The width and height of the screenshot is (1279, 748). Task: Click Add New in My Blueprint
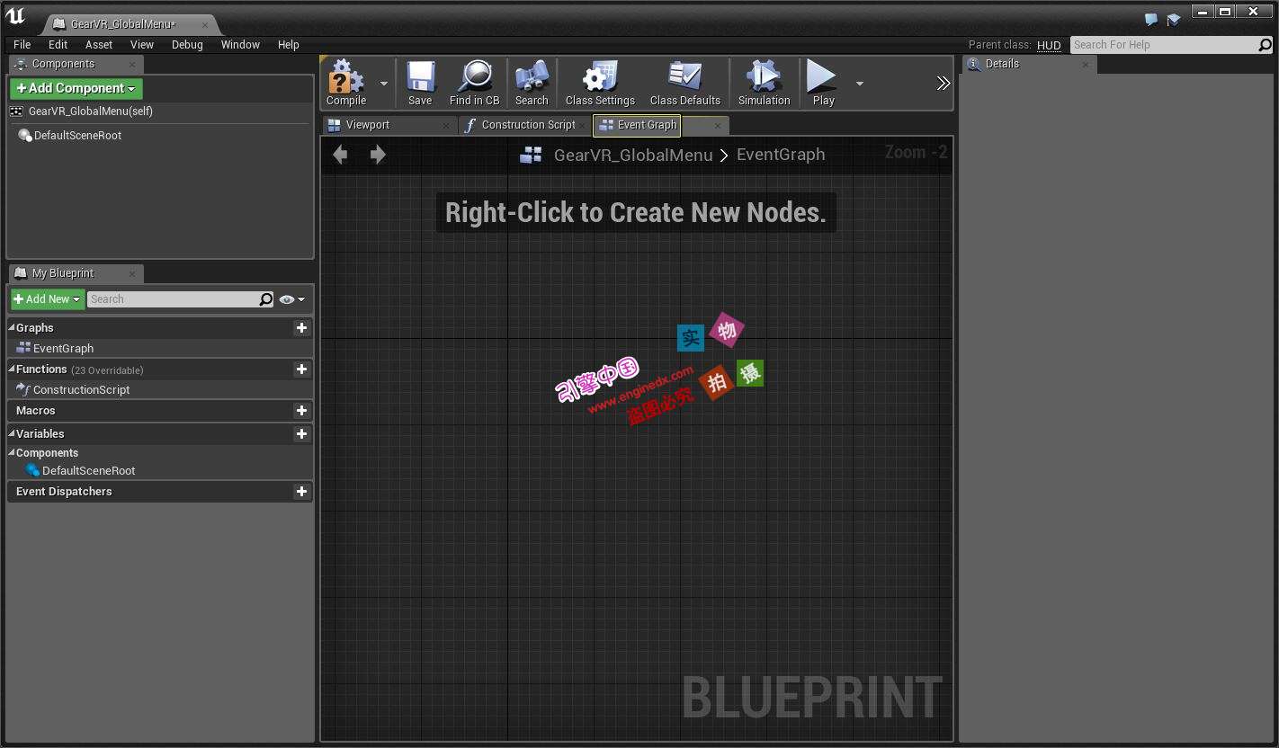(48, 299)
